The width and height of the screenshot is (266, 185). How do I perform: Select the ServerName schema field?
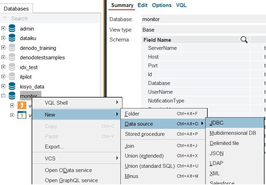point(195,48)
